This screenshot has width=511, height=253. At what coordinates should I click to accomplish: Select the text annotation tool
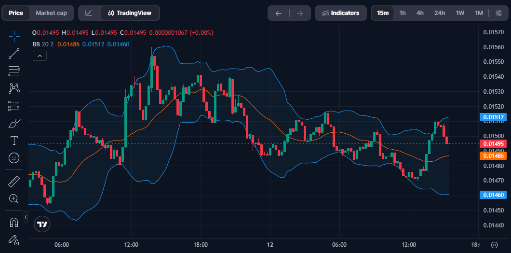pyautogui.click(x=14, y=141)
